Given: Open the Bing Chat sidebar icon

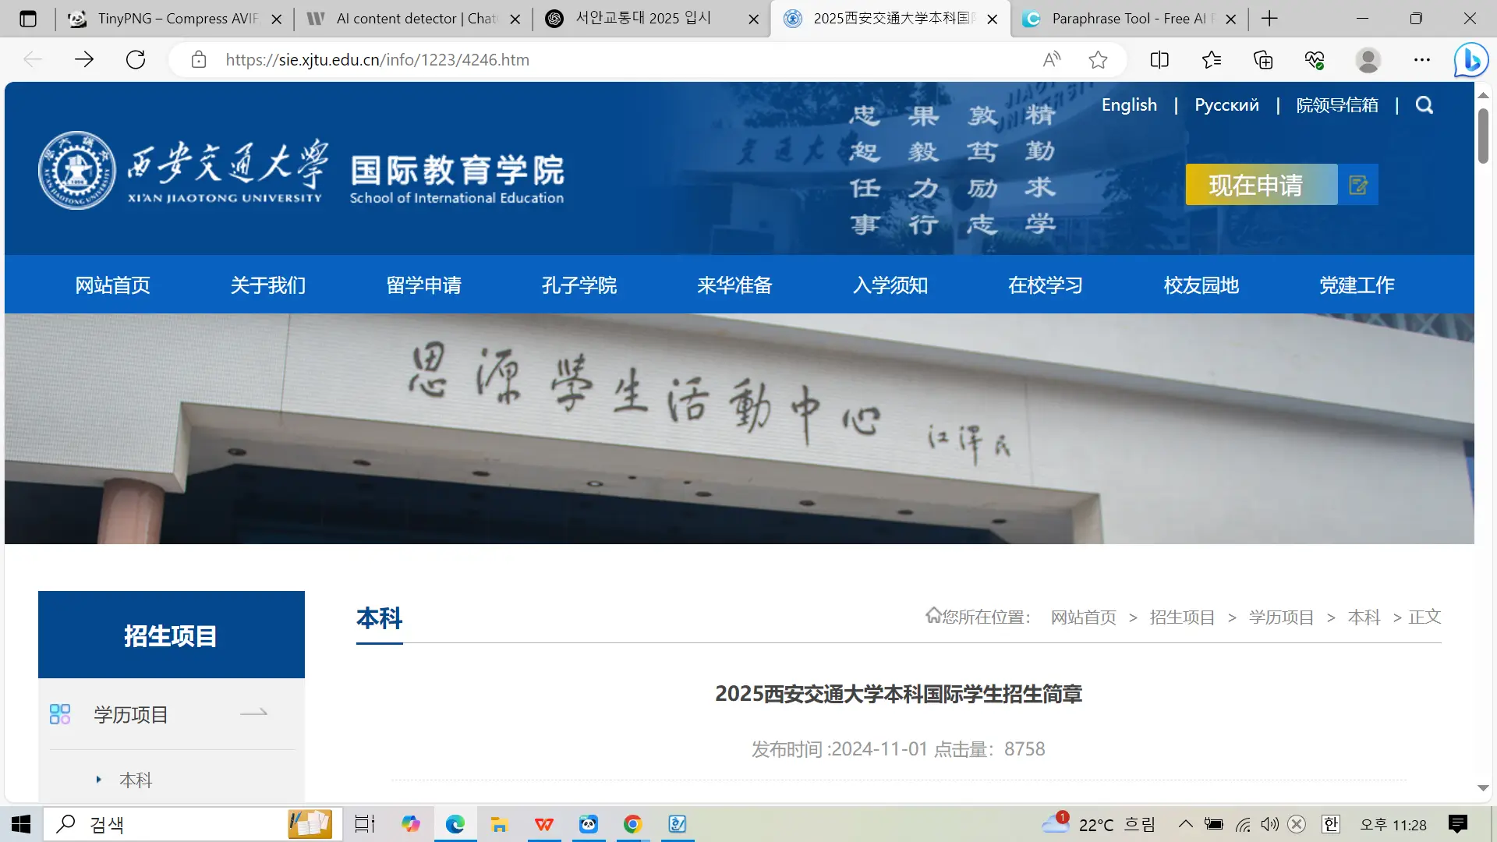Looking at the screenshot, I should coord(1470,59).
